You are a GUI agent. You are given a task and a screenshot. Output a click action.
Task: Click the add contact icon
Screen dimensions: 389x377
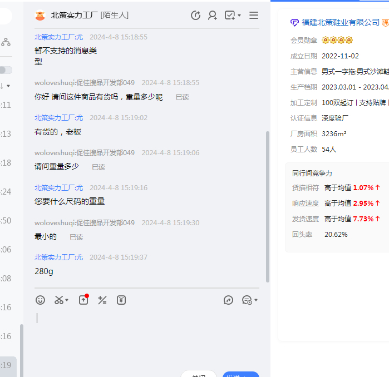213,16
